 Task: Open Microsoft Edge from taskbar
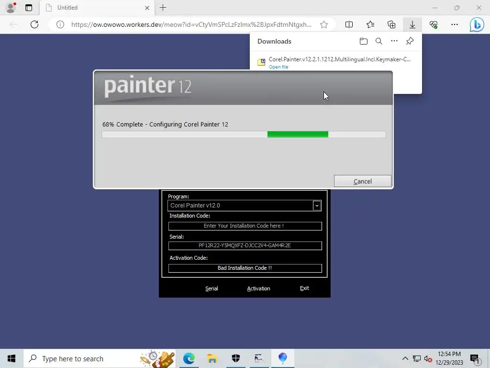tap(189, 358)
